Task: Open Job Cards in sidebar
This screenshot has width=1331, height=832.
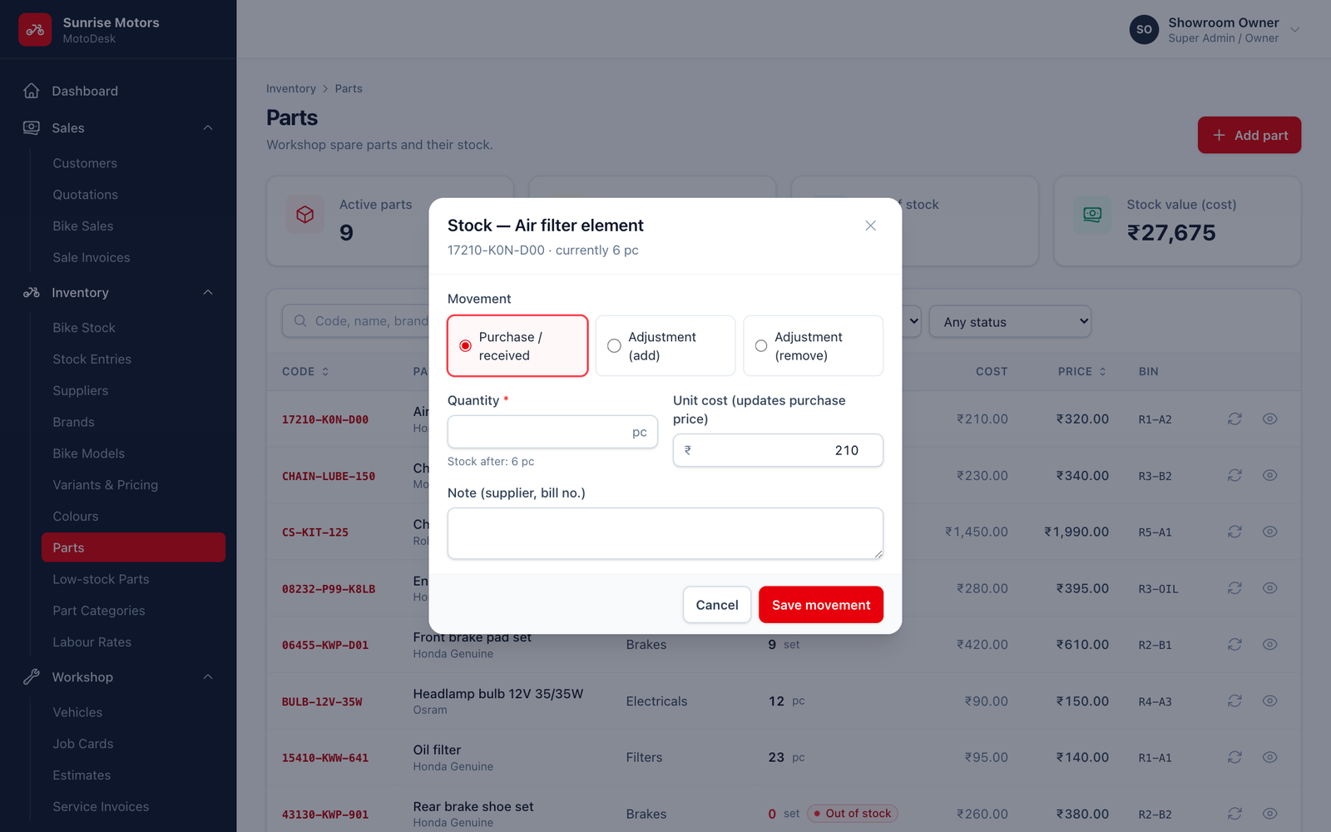Action: pyautogui.click(x=83, y=744)
